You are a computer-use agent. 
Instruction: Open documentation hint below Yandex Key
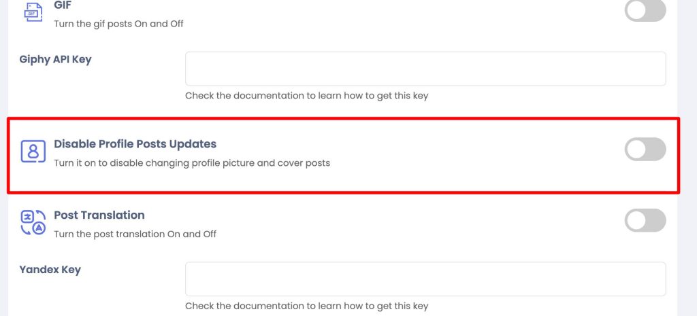[x=307, y=306]
